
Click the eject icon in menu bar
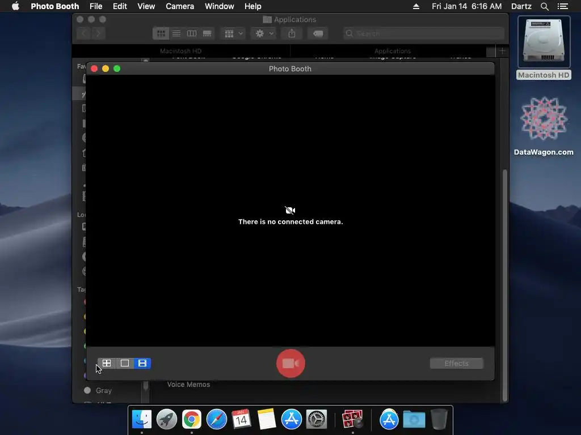click(416, 6)
